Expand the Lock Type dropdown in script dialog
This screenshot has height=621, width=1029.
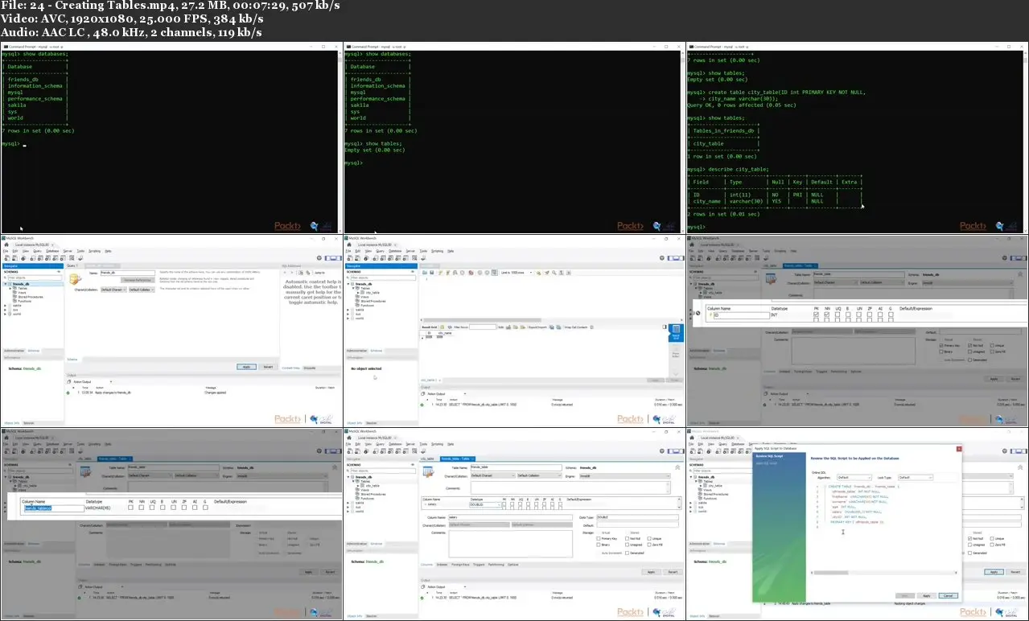click(914, 477)
